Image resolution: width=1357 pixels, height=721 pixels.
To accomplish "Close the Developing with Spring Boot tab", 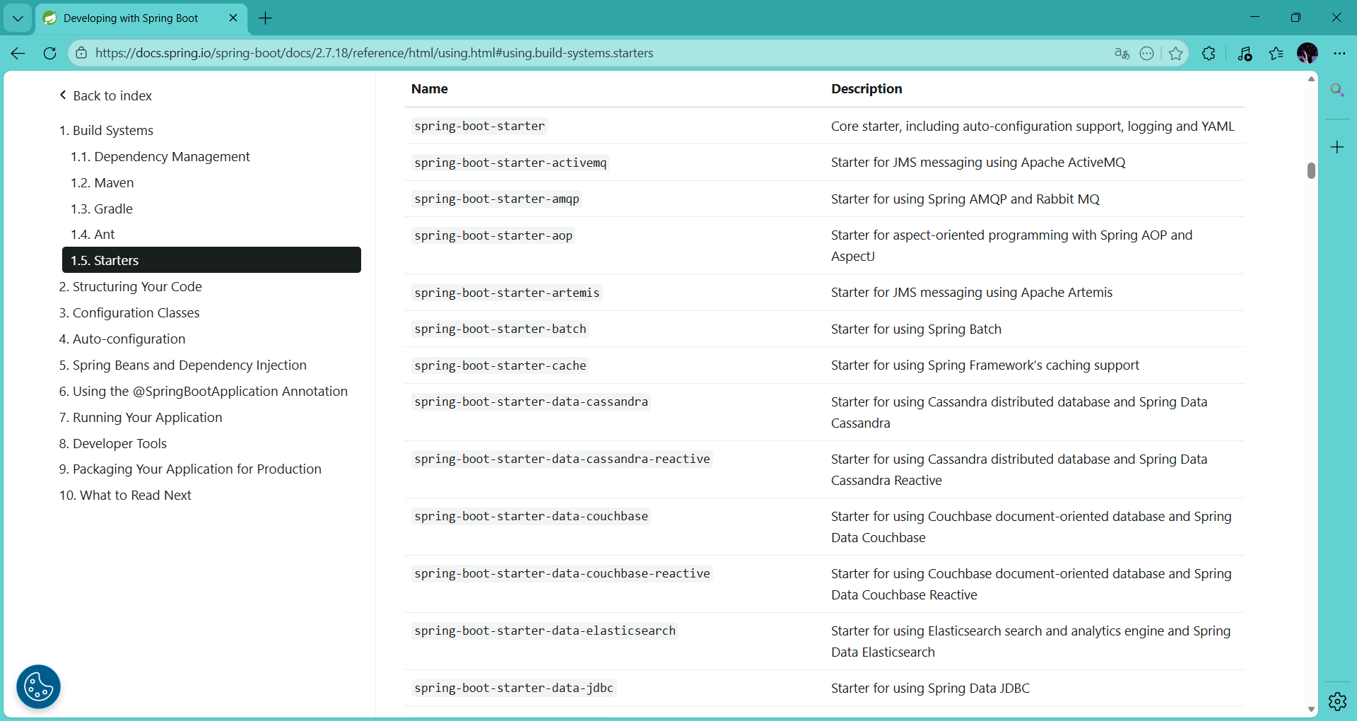I will click(x=233, y=18).
